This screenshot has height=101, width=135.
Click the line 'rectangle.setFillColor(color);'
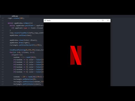27,84
